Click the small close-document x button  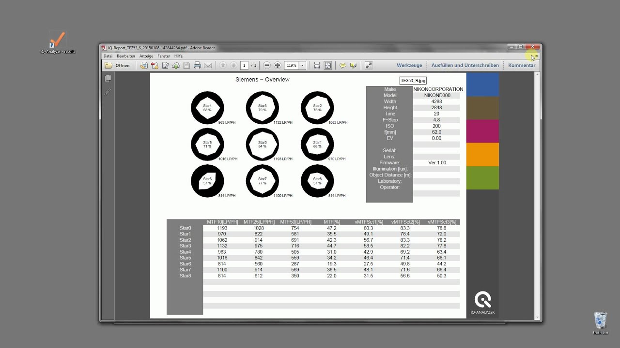pos(537,56)
